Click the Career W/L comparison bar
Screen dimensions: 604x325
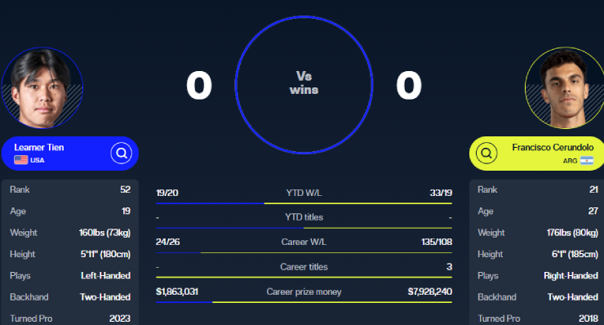(x=304, y=252)
